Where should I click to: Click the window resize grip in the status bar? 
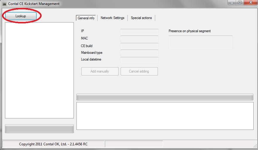(x=255, y=146)
